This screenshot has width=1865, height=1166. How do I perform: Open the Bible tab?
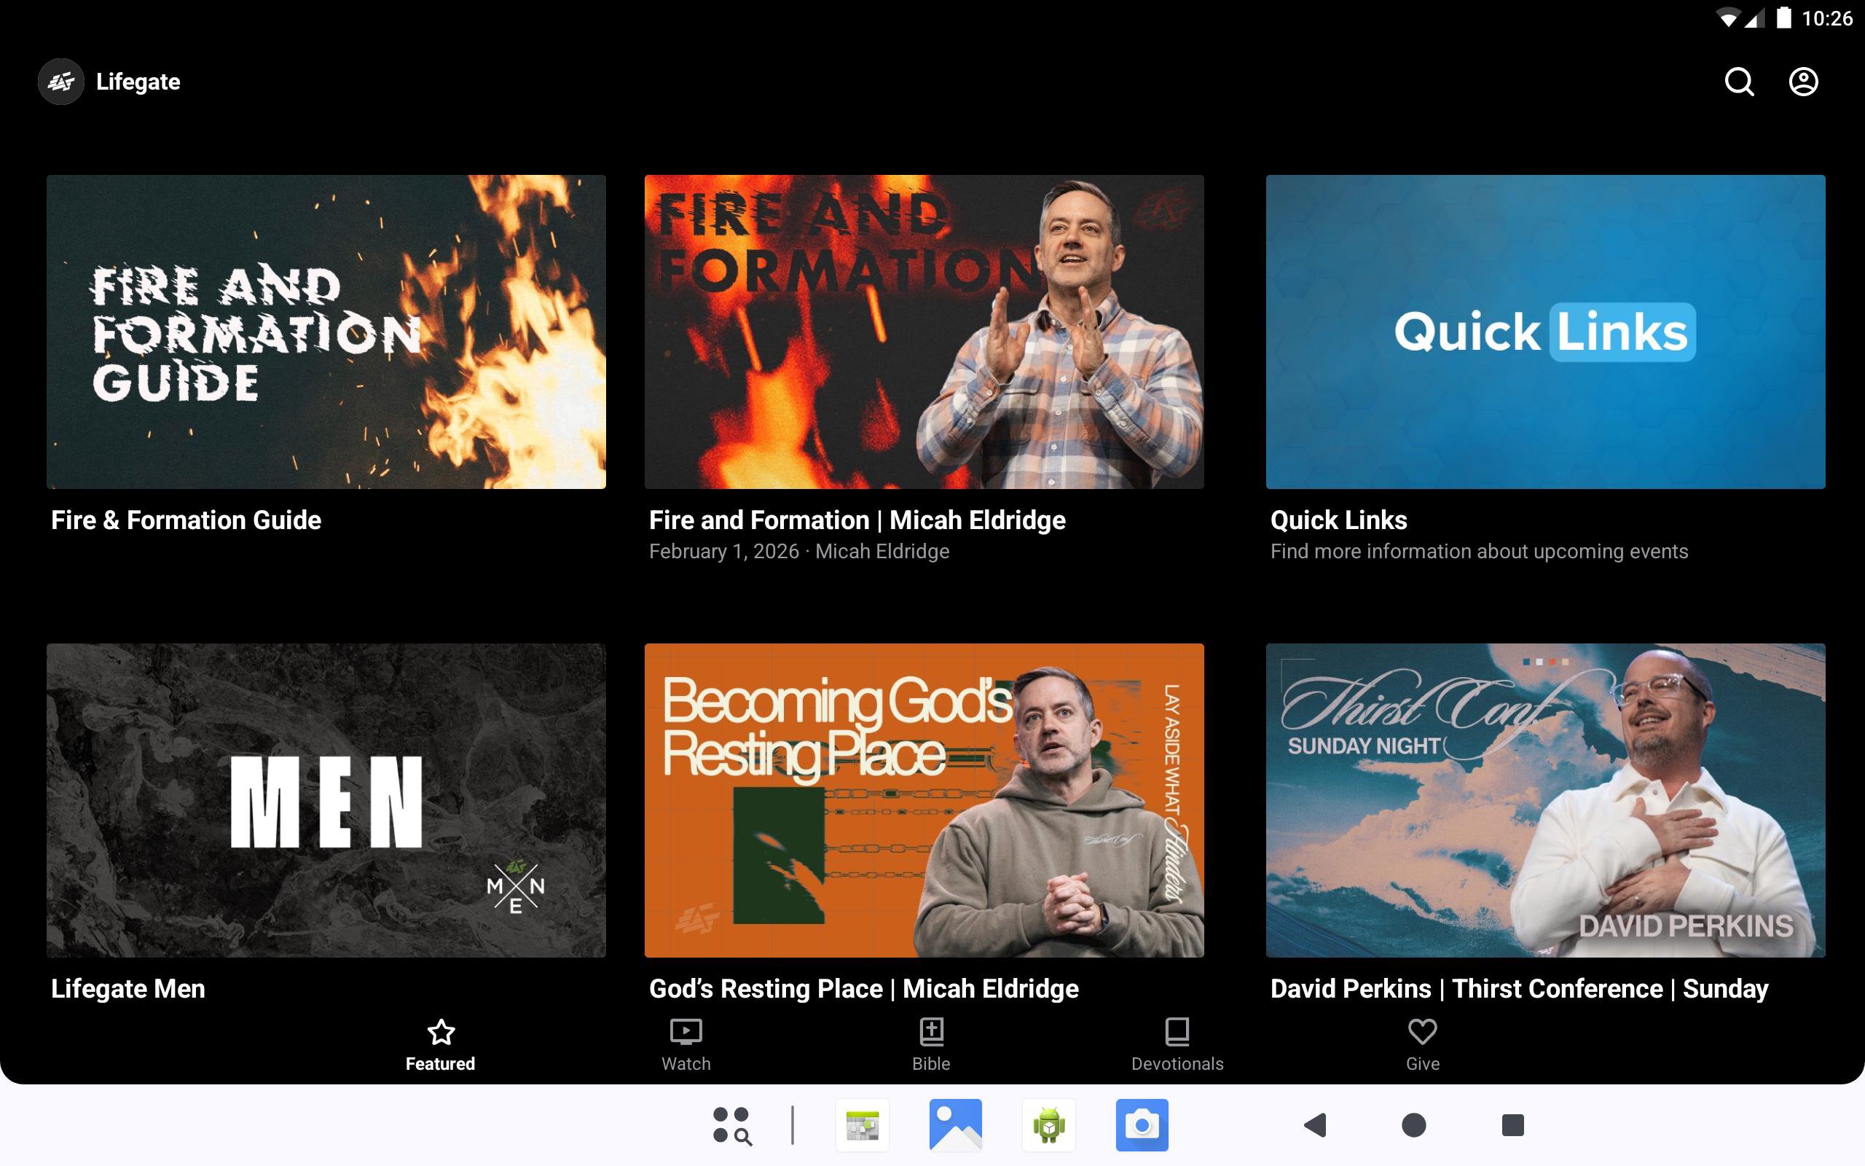pos(931,1044)
